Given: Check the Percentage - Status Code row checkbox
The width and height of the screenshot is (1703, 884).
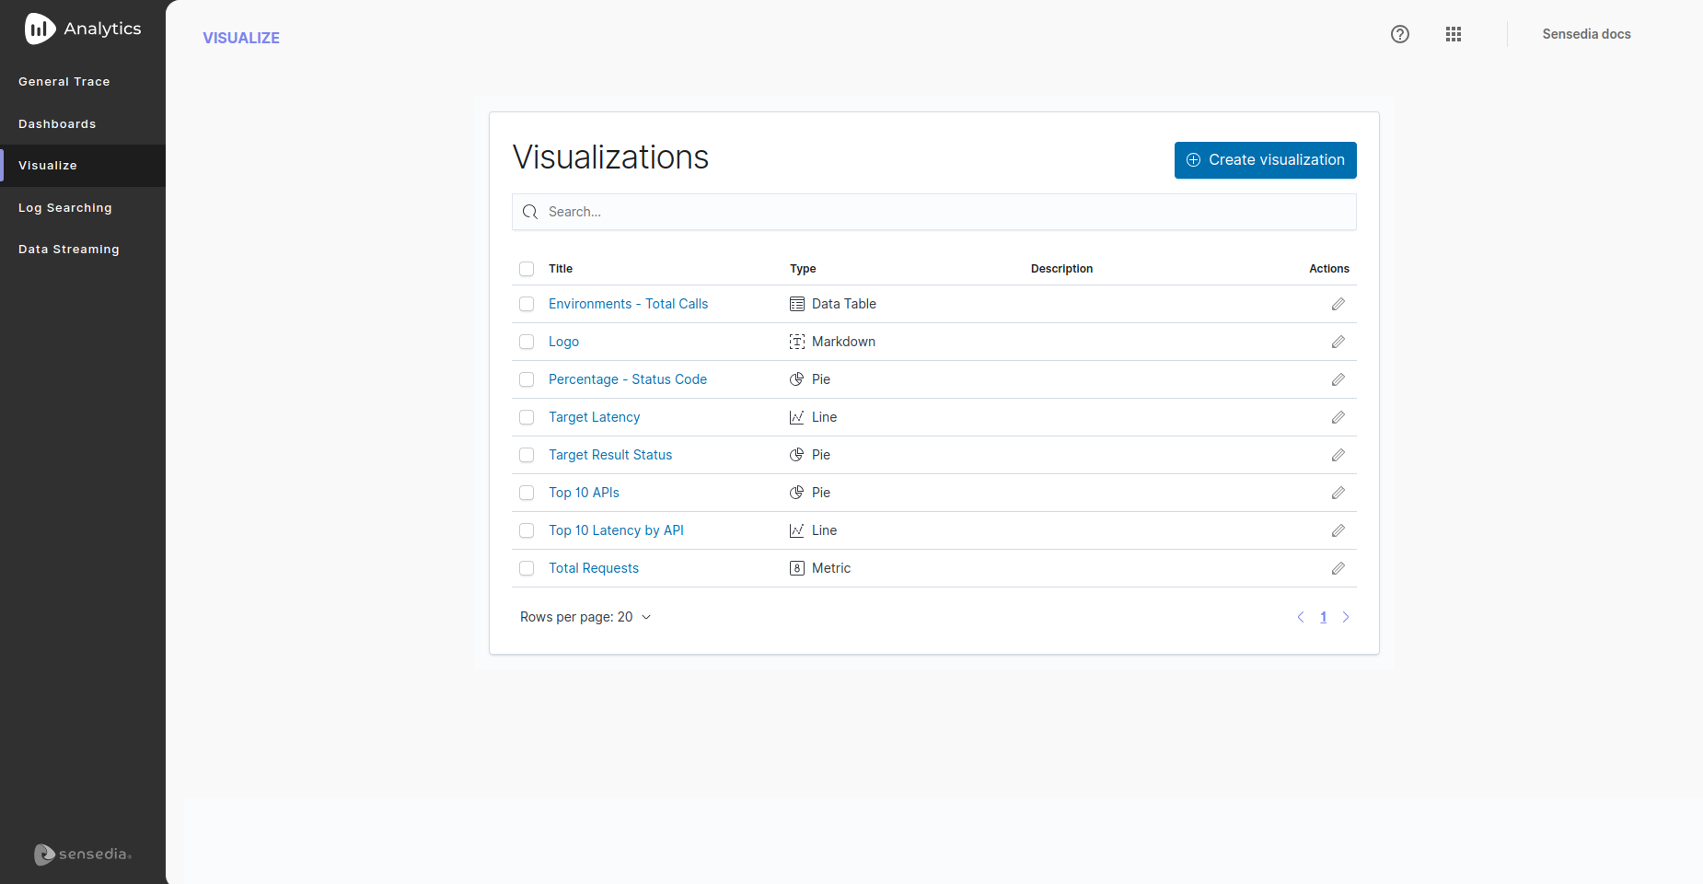Looking at the screenshot, I should (x=527, y=379).
